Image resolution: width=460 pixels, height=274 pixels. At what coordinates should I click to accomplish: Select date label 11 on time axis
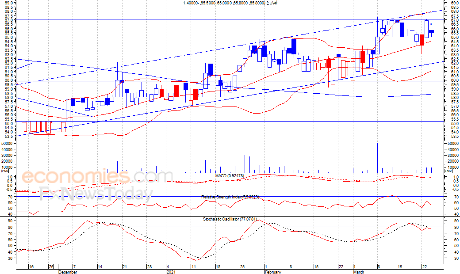click(194, 266)
